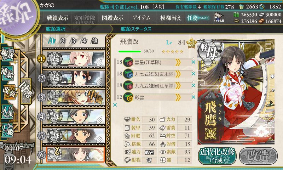Remove 彗星(江草隊) with its X mark
This screenshot has height=170, width=283.
193,62
